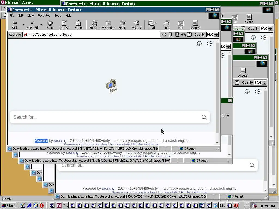
Task: Open the Help menu
Action: 68,16
